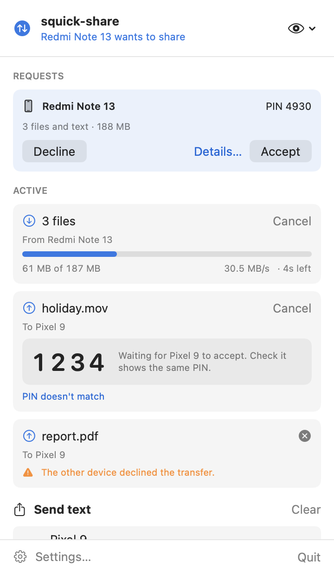Expand the chevron next to the eye icon

312,29
